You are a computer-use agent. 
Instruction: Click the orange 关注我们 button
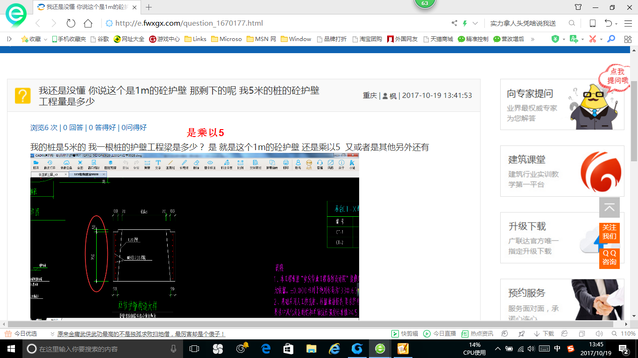(x=610, y=232)
